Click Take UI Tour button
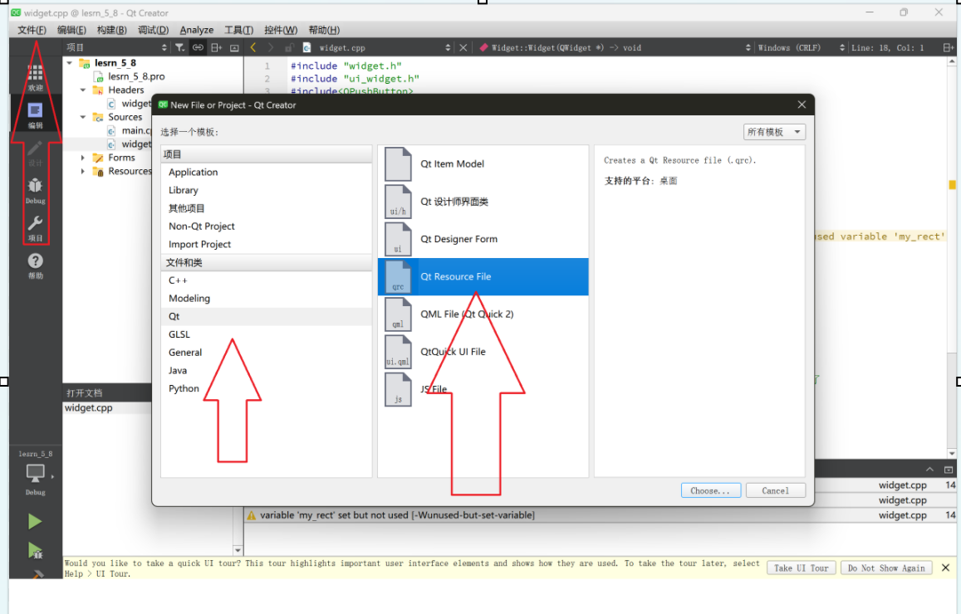Screen dimensions: 961x614 pyautogui.click(x=801, y=568)
